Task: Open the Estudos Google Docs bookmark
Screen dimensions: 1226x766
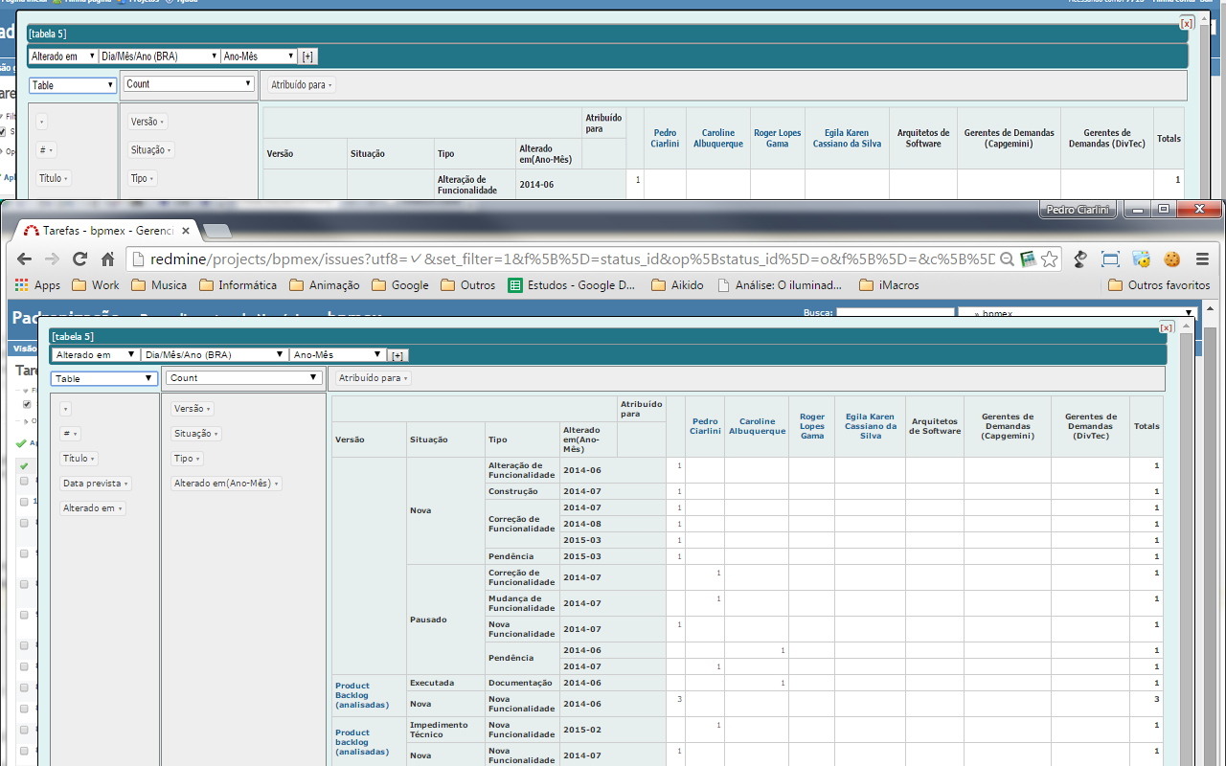Action: (572, 285)
